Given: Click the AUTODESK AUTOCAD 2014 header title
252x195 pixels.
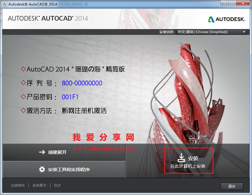Looking at the screenshot, I should [48, 18].
